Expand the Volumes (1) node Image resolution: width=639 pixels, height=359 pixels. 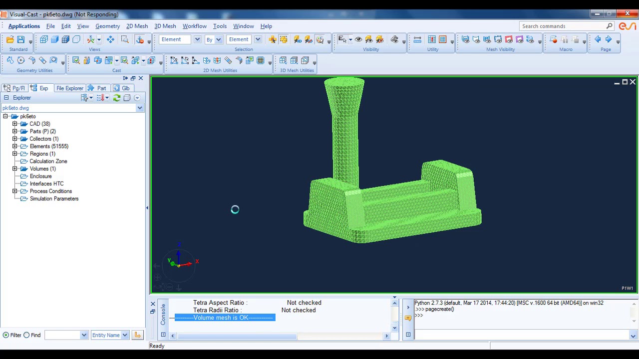pyautogui.click(x=15, y=169)
